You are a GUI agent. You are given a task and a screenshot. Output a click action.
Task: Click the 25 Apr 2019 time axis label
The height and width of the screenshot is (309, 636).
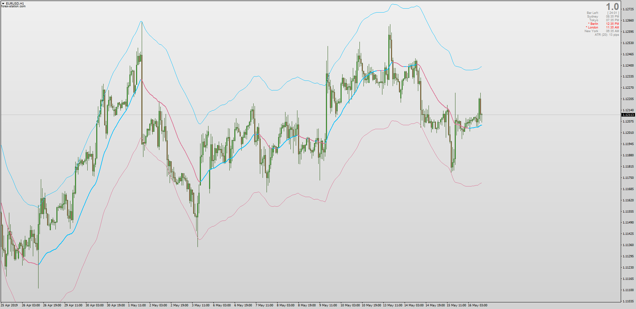[x=9, y=305]
